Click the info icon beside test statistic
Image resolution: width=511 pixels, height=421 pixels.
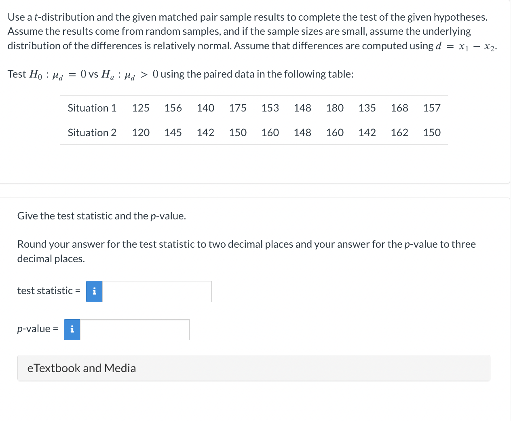[94, 291]
